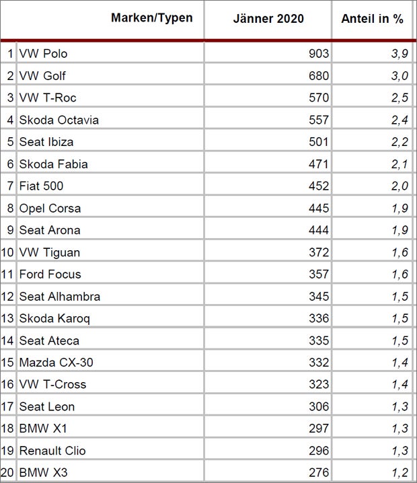Click the Opel Corsa cell
This screenshot has width=417, height=483.
click(50, 209)
